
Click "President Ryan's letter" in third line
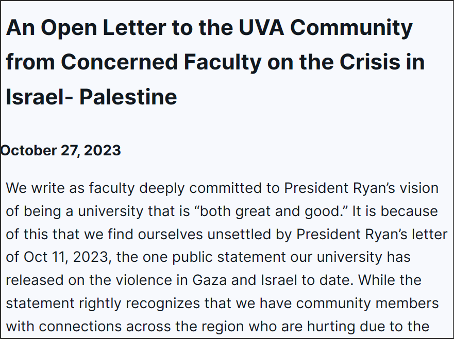pyautogui.click(x=372, y=234)
